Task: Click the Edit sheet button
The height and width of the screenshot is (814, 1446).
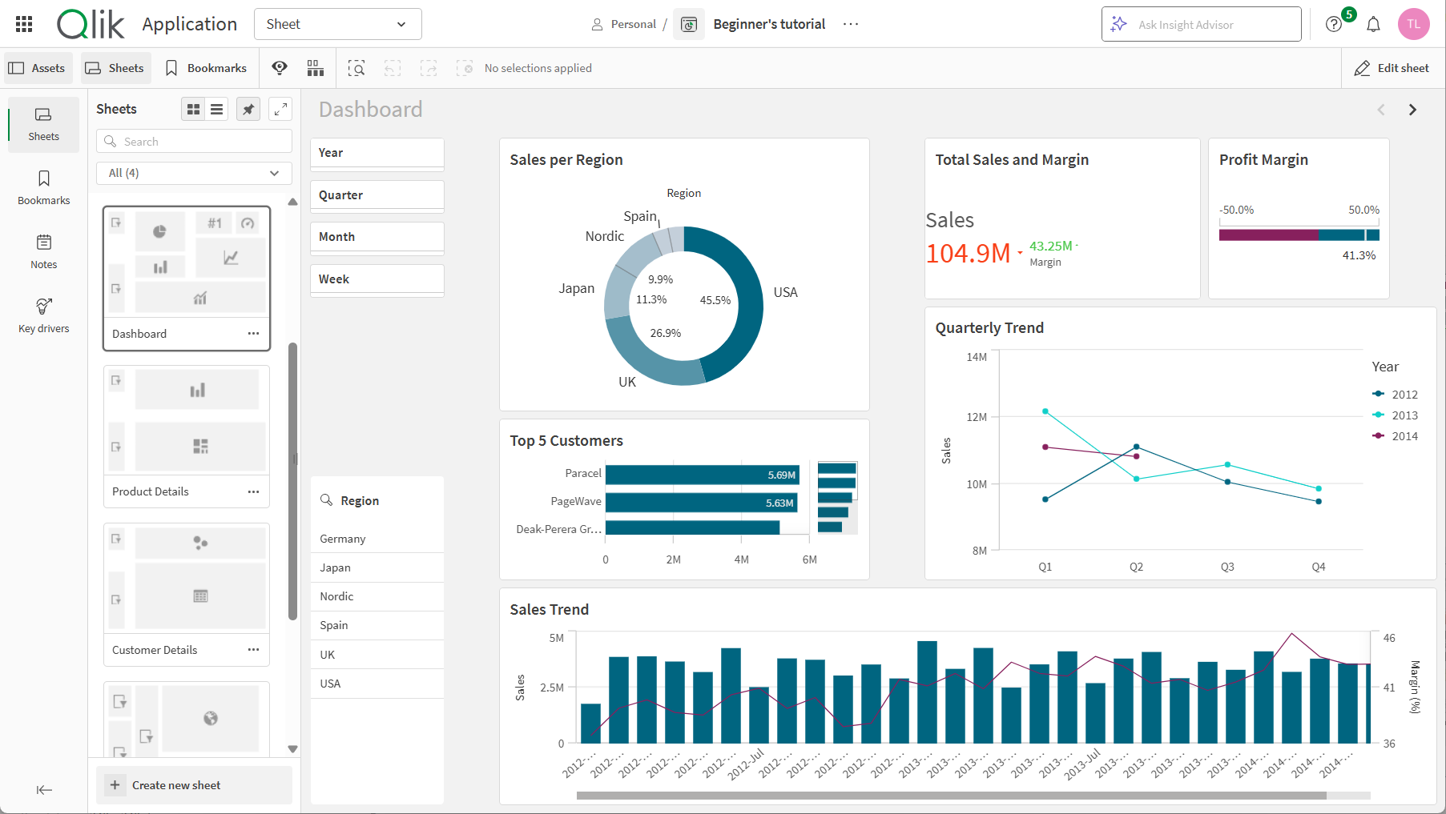Action: click(x=1392, y=68)
